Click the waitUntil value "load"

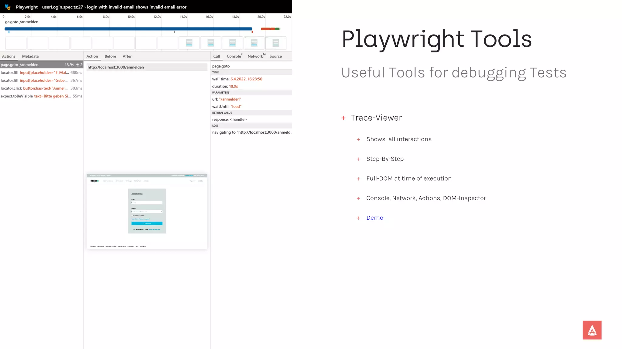[x=236, y=107]
